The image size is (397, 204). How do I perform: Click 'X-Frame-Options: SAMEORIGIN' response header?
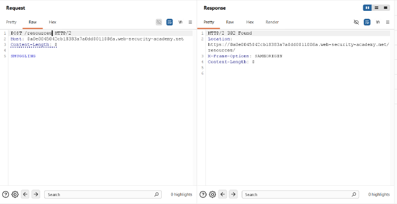click(245, 56)
